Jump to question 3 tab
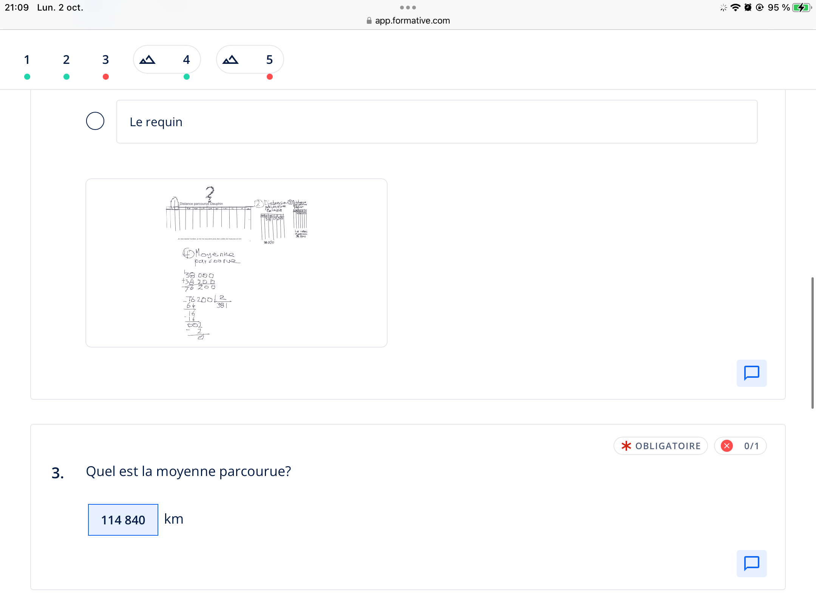This screenshot has height=612, width=816. [105, 60]
